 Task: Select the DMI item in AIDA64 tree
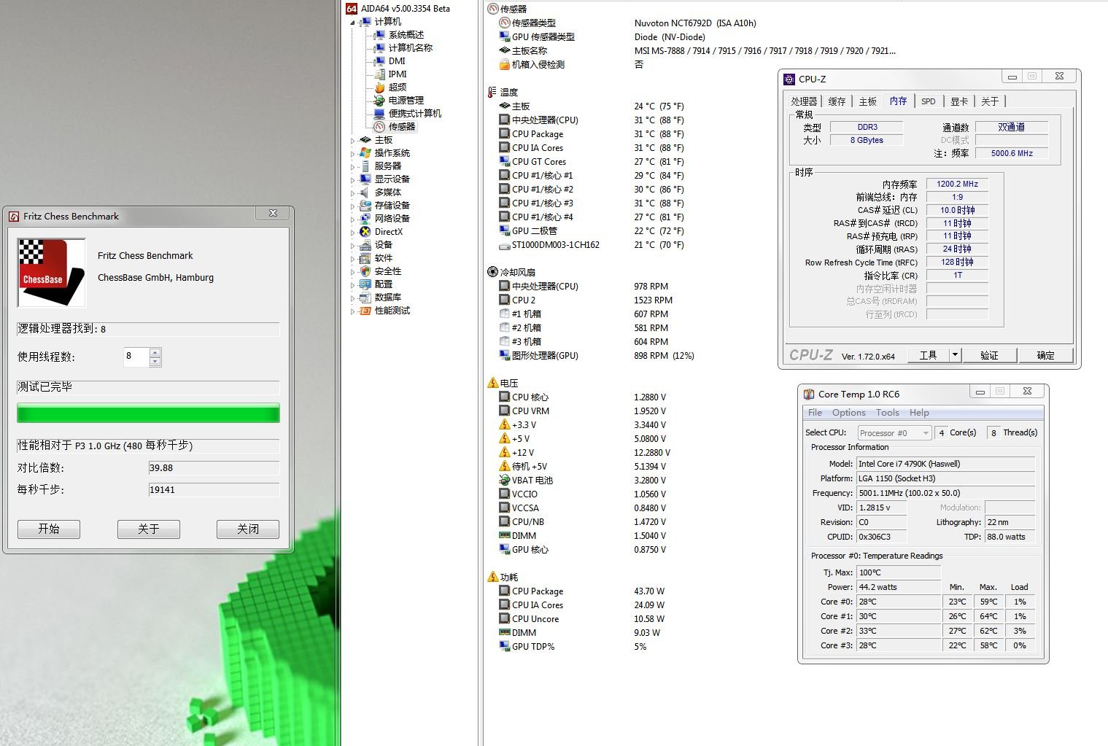(397, 61)
